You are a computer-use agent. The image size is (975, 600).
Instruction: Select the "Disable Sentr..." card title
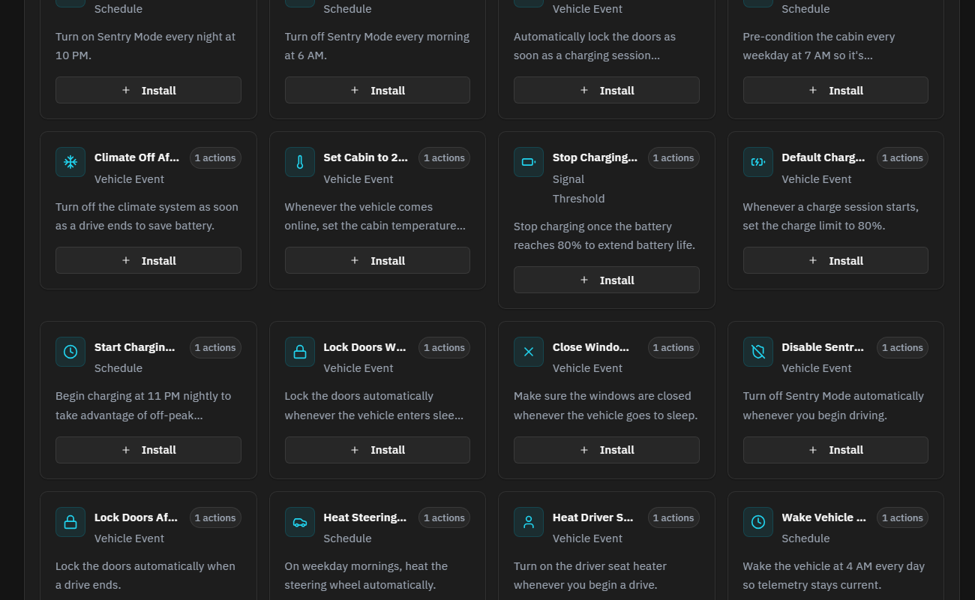[x=823, y=347]
